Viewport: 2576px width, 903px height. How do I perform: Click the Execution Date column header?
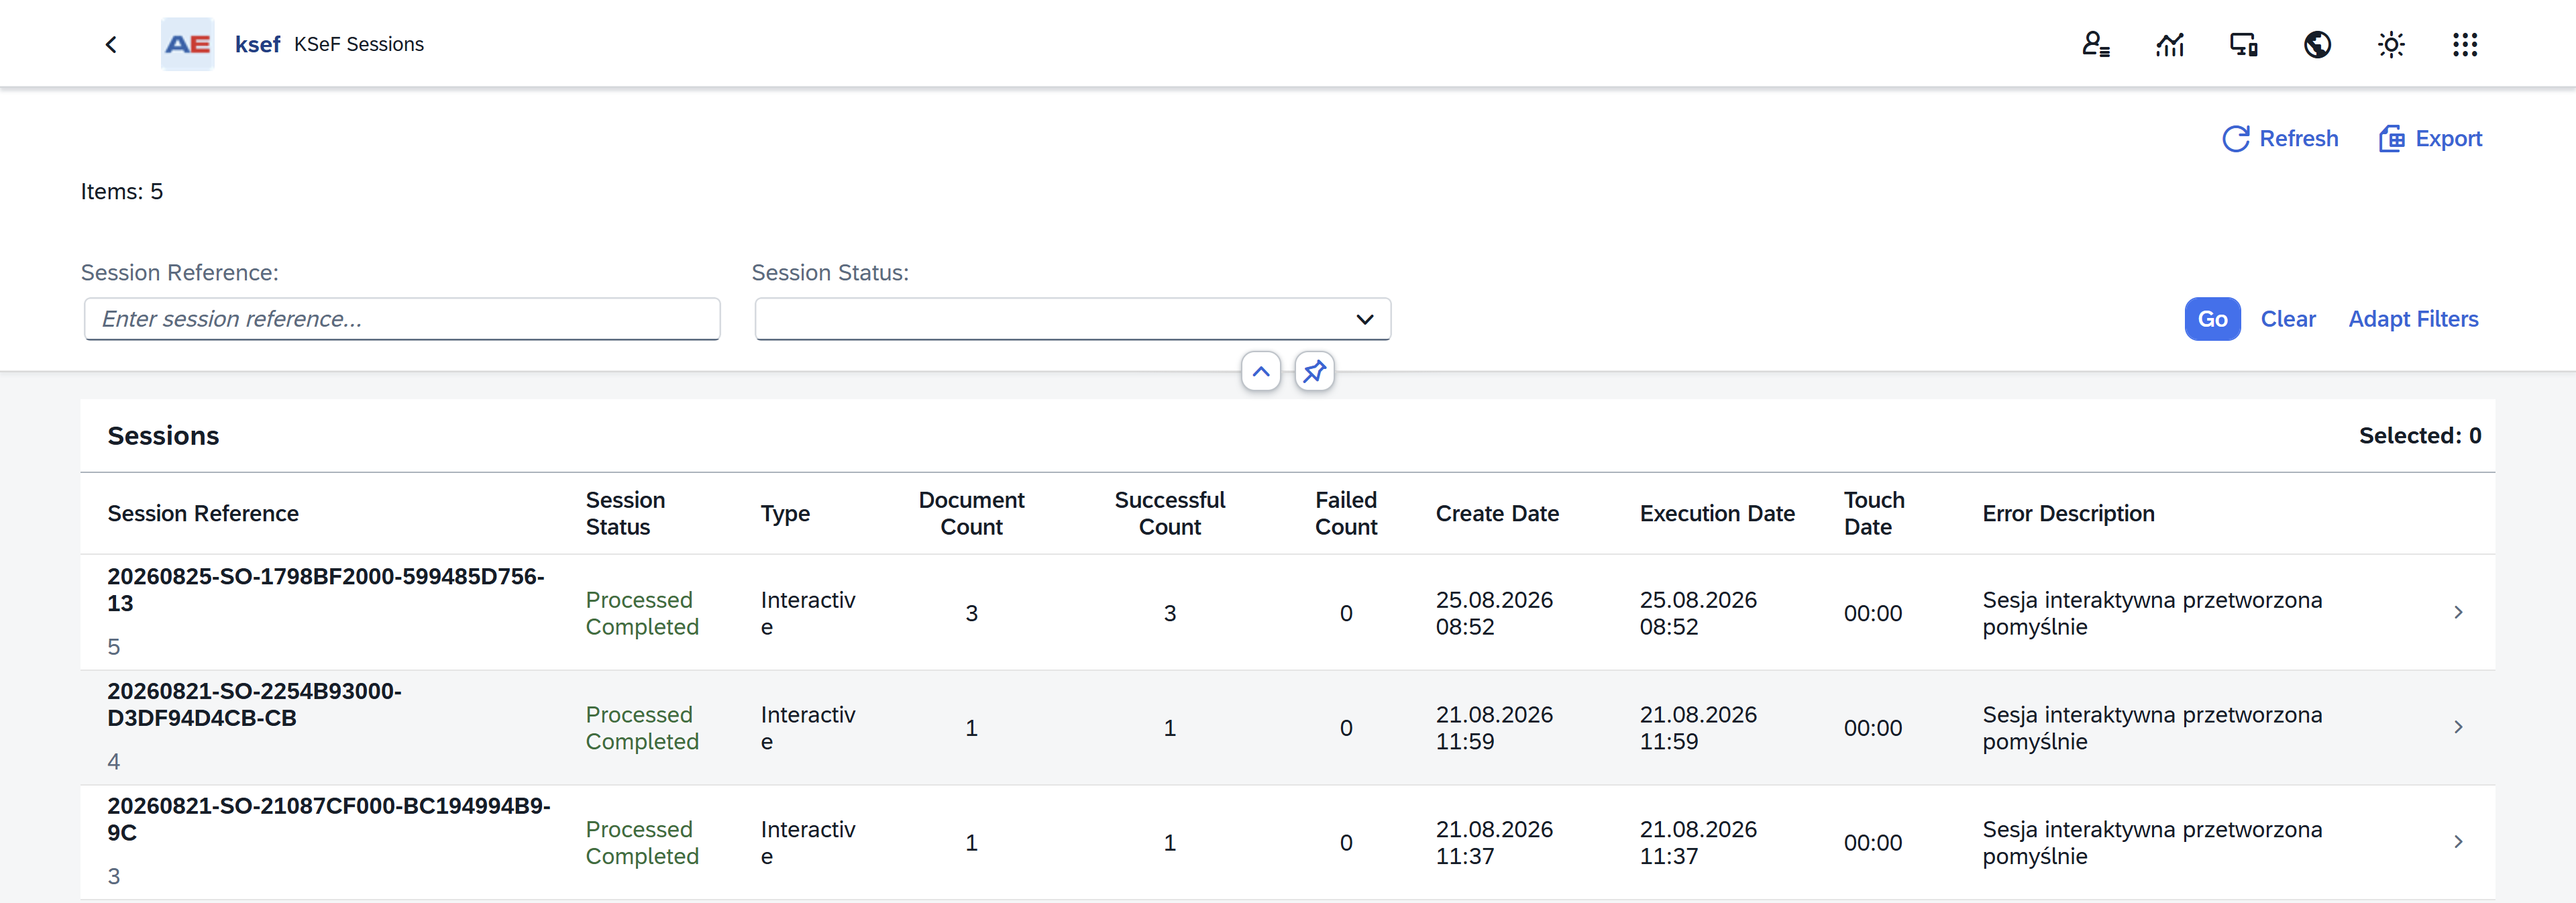pyautogui.click(x=1717, y=513)
